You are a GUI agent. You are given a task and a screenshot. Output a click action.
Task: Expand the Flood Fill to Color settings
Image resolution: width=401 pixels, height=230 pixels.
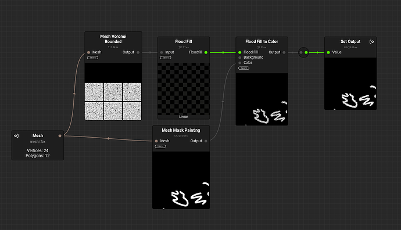point(244,68)
